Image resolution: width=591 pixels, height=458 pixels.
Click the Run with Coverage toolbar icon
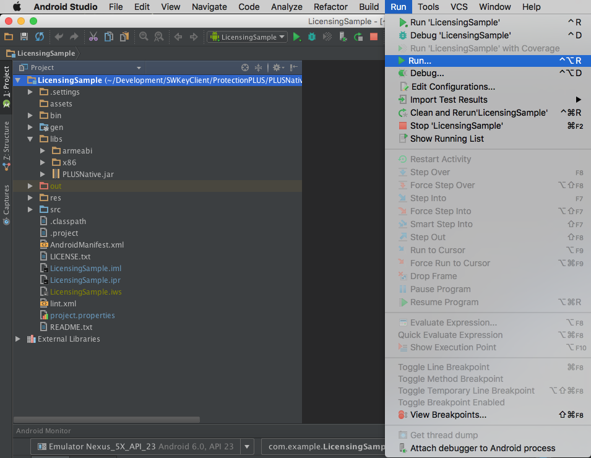(327, 37)
